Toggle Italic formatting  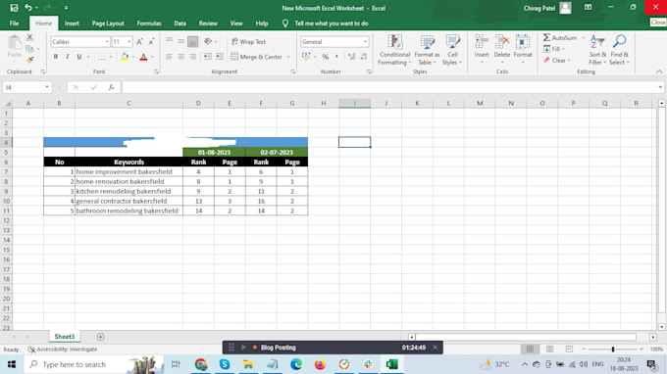tap(68, 57)
